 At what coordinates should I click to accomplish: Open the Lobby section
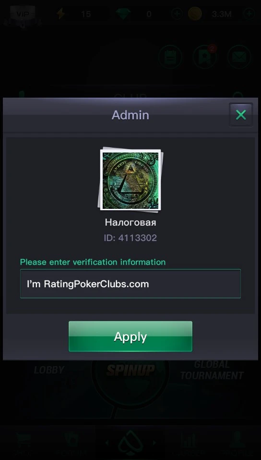point(49,370)
